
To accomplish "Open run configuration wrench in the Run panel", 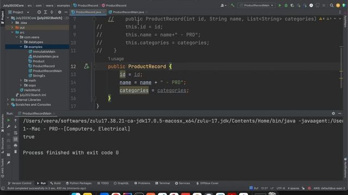I will (9, 126).
